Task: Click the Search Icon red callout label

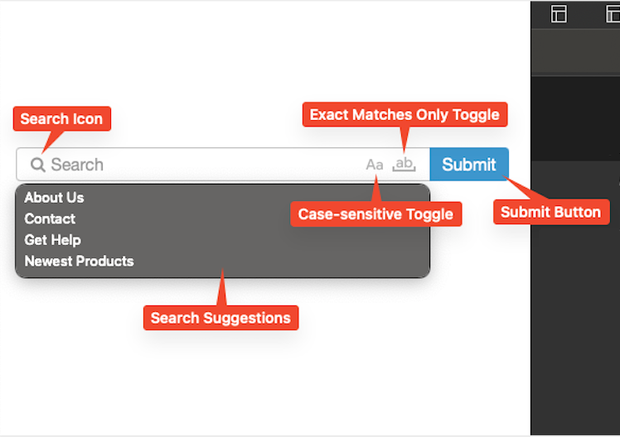Action: [x=61, y=119]
